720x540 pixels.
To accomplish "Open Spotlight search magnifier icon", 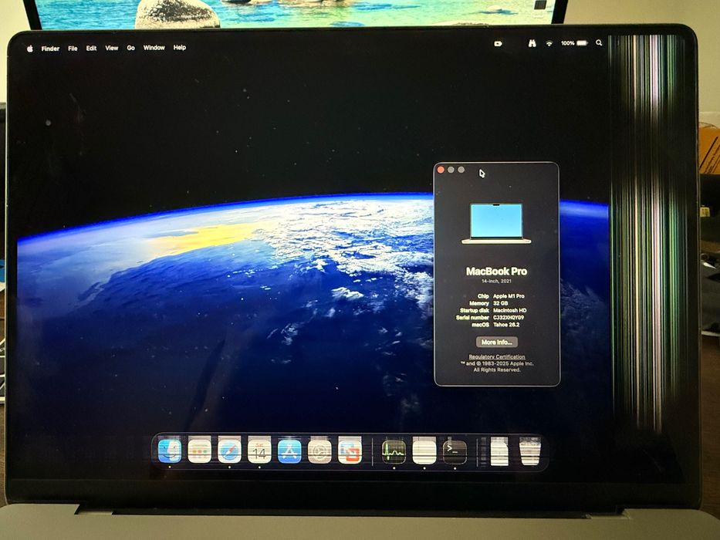I will (599, 42).
